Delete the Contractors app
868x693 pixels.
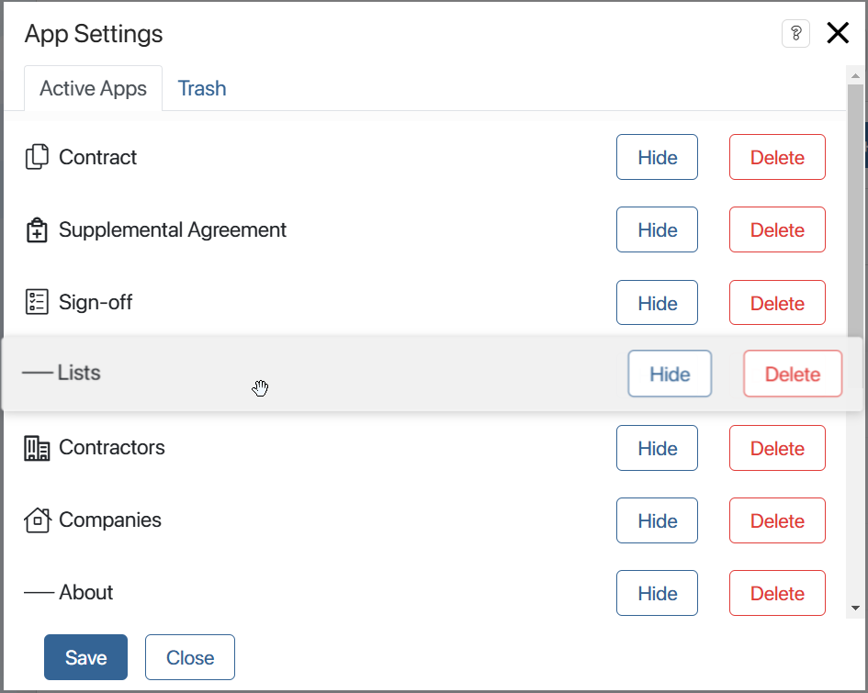tap(777, 449)
